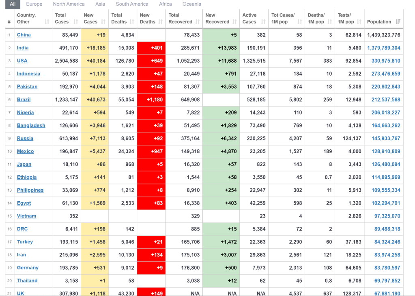Image resolution: width=415 pixels, height=296 pixels.
Task: Open the Bangladesh country page
Action: click(31, 125)
